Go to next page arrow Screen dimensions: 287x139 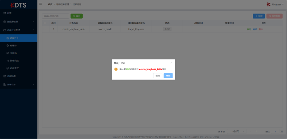point(261,131)
